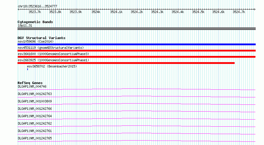The height and width of the screenshot is (145, 264).
Task: Click esv2663925 (1000GenomesConsortiumPhase1) label
Action: click(53, 60)
